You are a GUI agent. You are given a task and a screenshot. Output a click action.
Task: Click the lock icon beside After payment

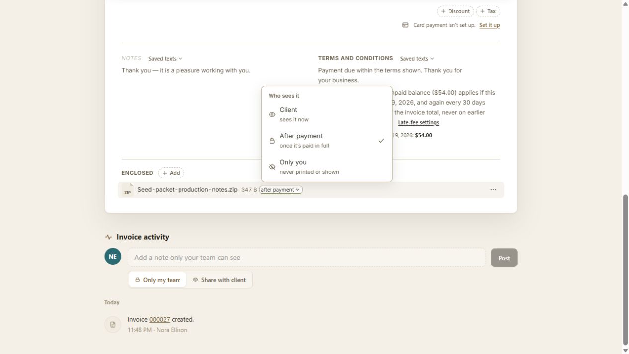pyautogui.click(x=272, y=141)
